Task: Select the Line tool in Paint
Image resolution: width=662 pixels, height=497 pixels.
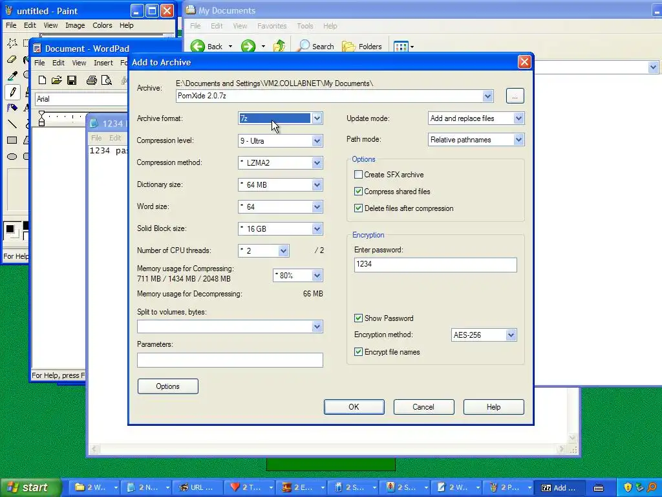Action: tap(12, 124)
